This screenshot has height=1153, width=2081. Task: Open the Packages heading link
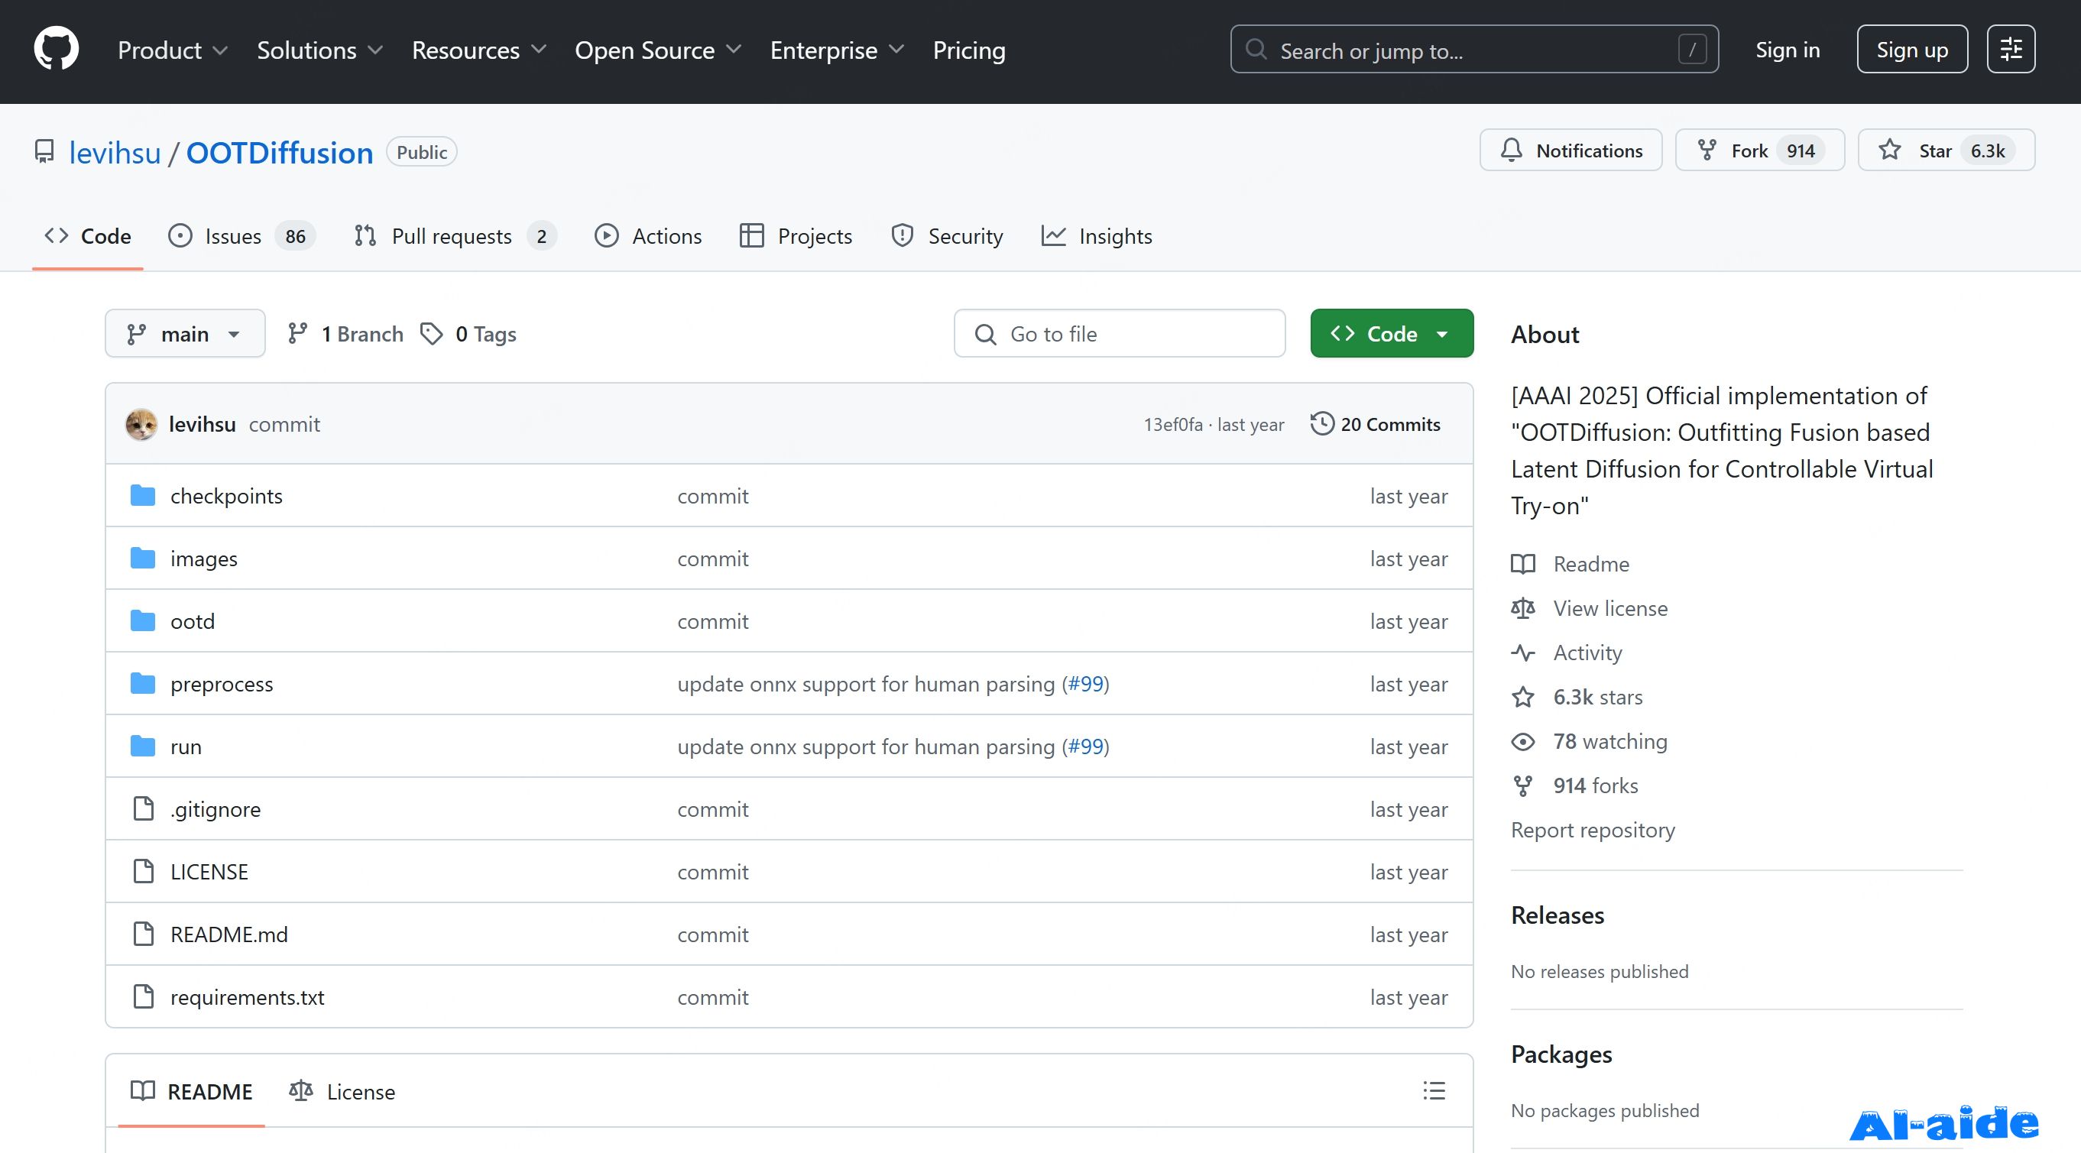[x=1561, y=1054]
